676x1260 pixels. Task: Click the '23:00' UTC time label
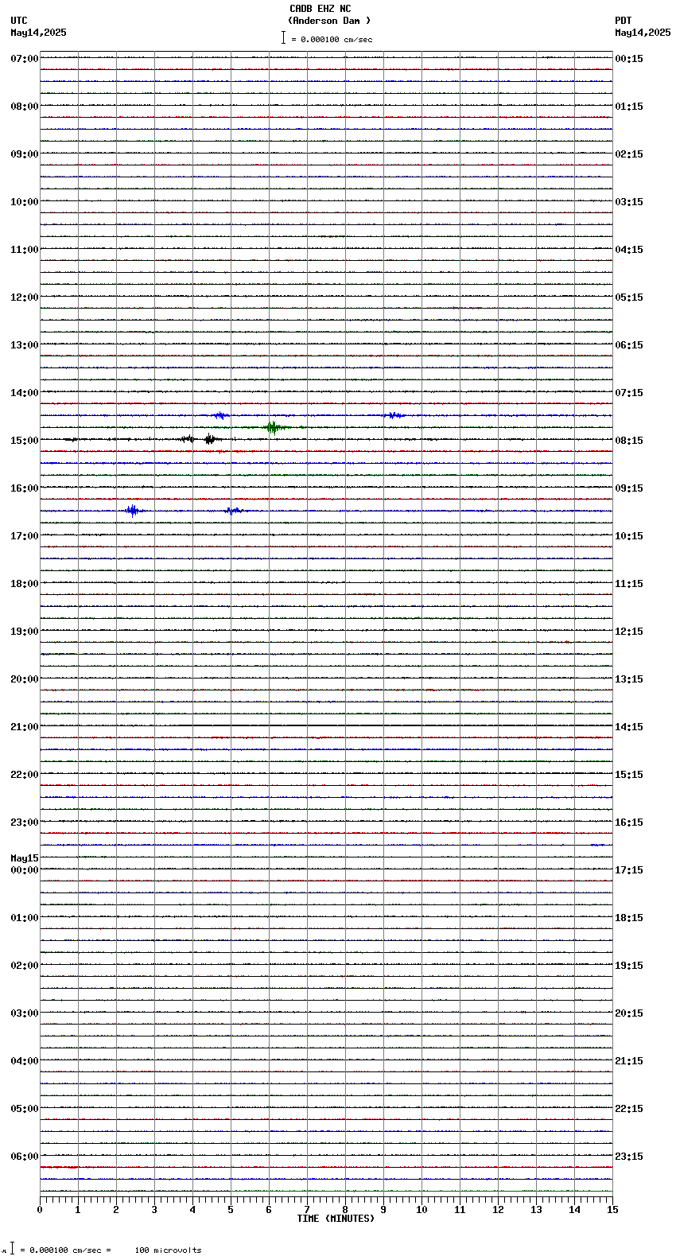coord(25,822)
